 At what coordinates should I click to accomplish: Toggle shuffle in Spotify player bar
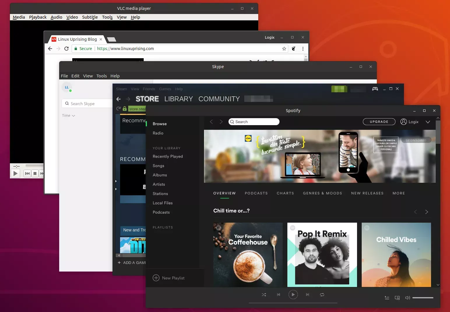point(264,295)
